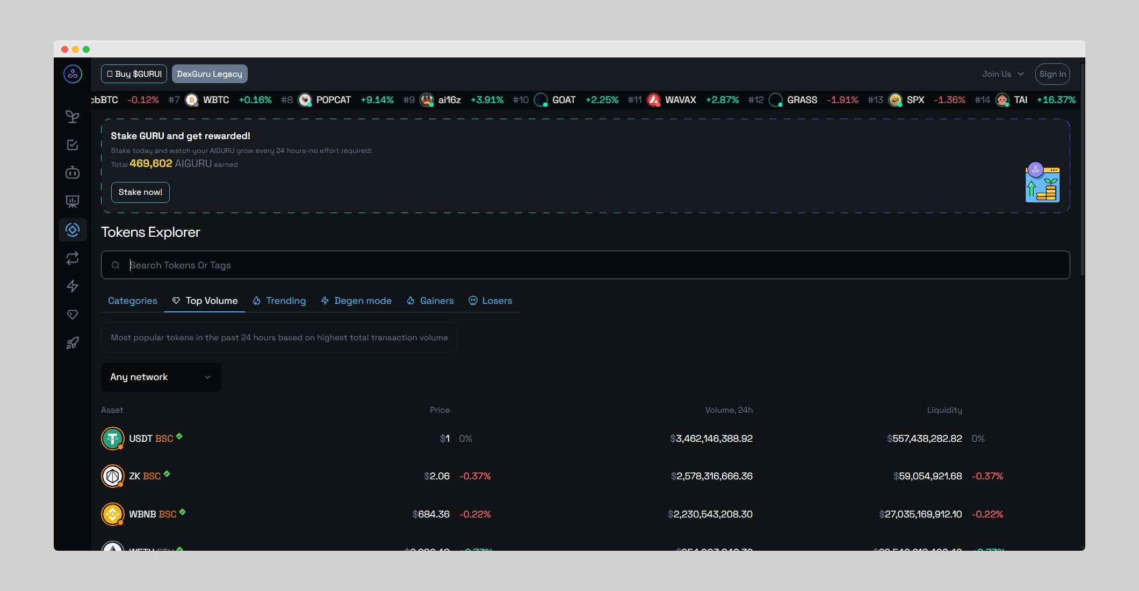Switch to the Gainers tab
The height and width of the screenshot is (591, 1139).
(x=430, y=301)
